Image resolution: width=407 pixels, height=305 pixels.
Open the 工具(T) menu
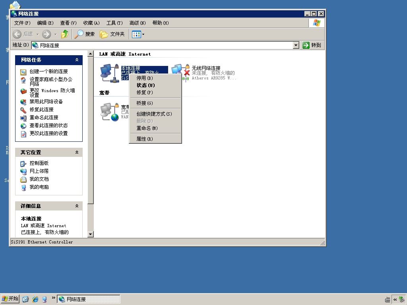pyautogui.click(x=114, y=23)
